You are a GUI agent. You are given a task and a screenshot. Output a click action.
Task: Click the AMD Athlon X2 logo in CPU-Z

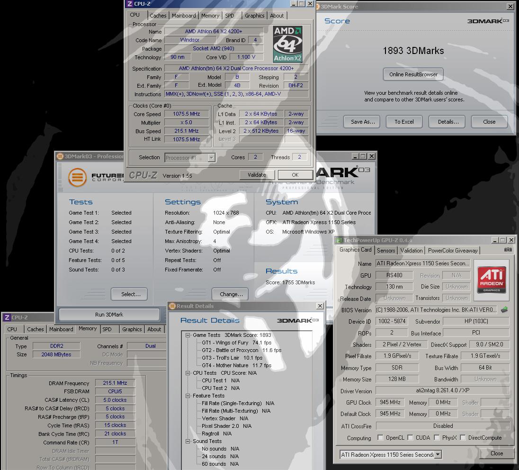coord(287,45)
